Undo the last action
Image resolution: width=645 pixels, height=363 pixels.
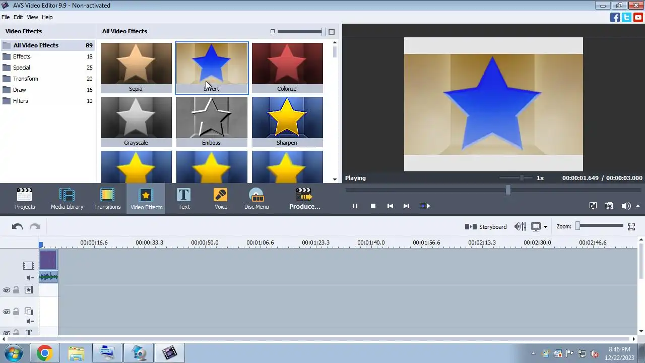click(x=17, y=227)
